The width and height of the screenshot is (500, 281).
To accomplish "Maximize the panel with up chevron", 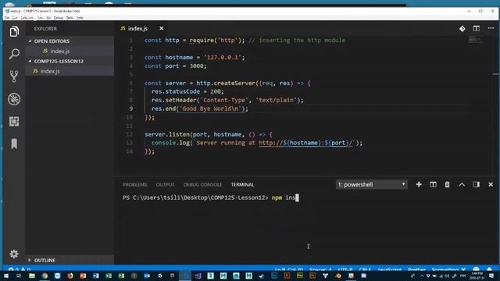I will coord(462,184).
